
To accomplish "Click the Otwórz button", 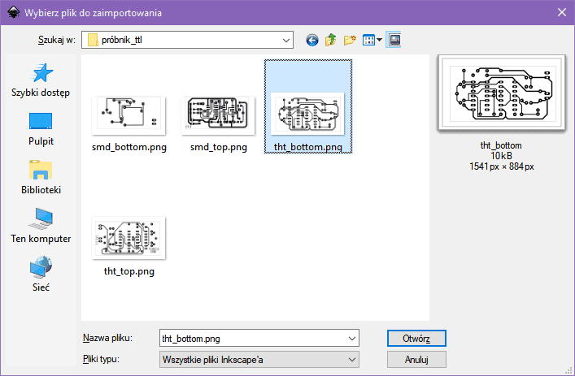I will coord(415,338).
